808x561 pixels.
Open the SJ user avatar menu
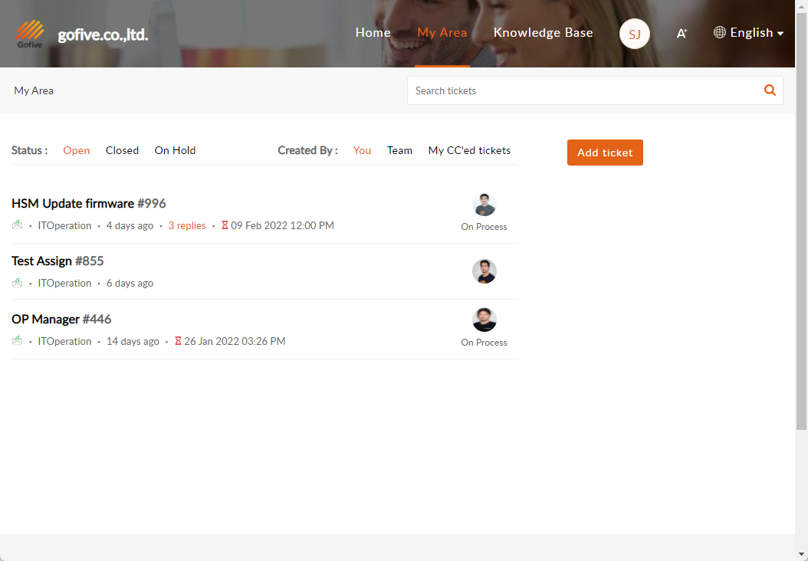635,34
